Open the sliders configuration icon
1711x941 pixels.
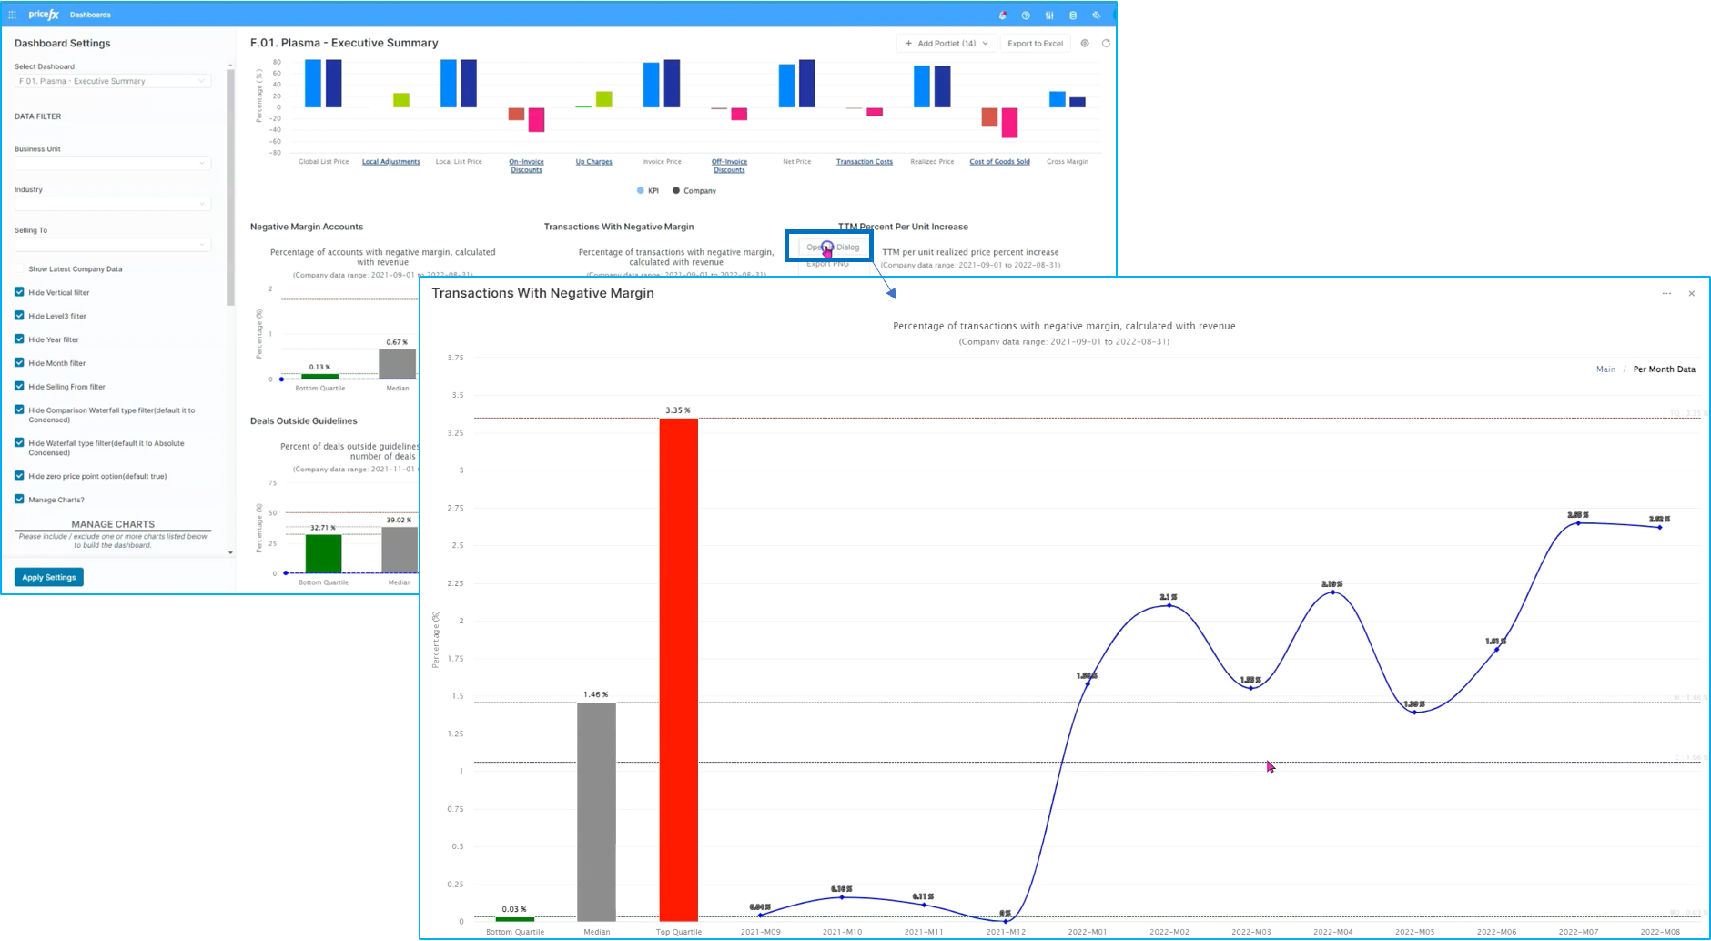click(x=1049, y=15)
